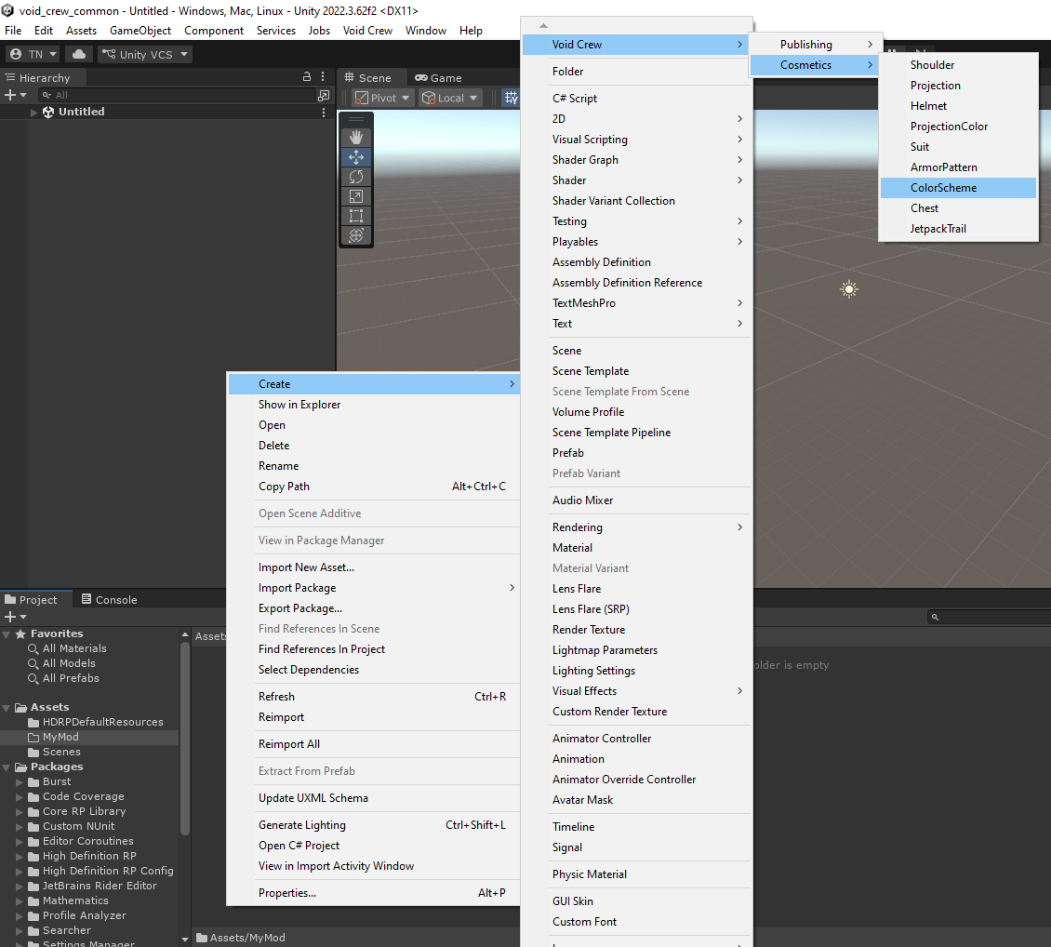
Task: Choose Reimport All
Action: (374, 744)
